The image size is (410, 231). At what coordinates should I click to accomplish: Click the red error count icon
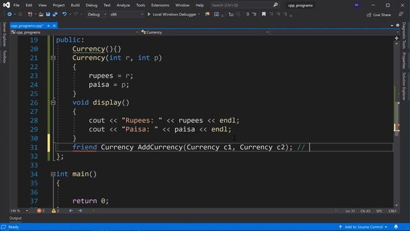[39, 210]
